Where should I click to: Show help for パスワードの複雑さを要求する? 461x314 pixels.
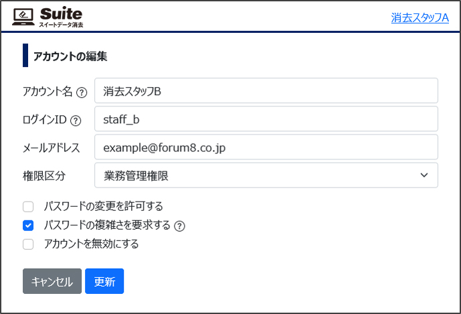(x=179, y=226)
